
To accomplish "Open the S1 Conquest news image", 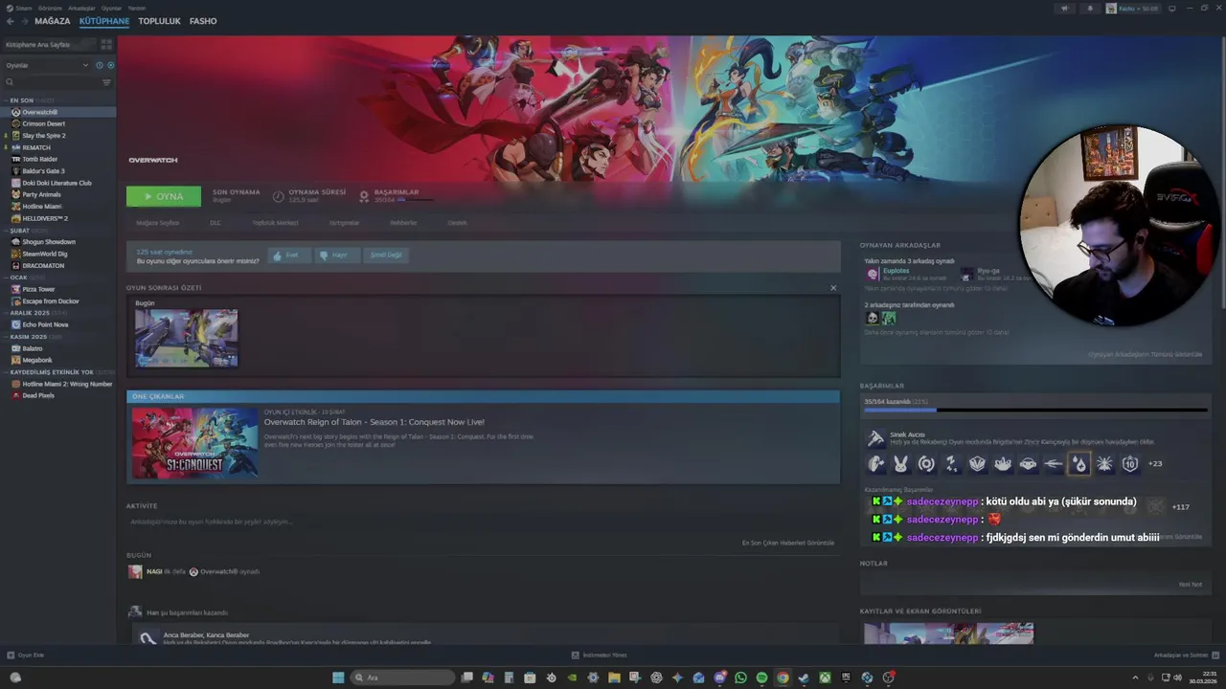I will point(194,443).
